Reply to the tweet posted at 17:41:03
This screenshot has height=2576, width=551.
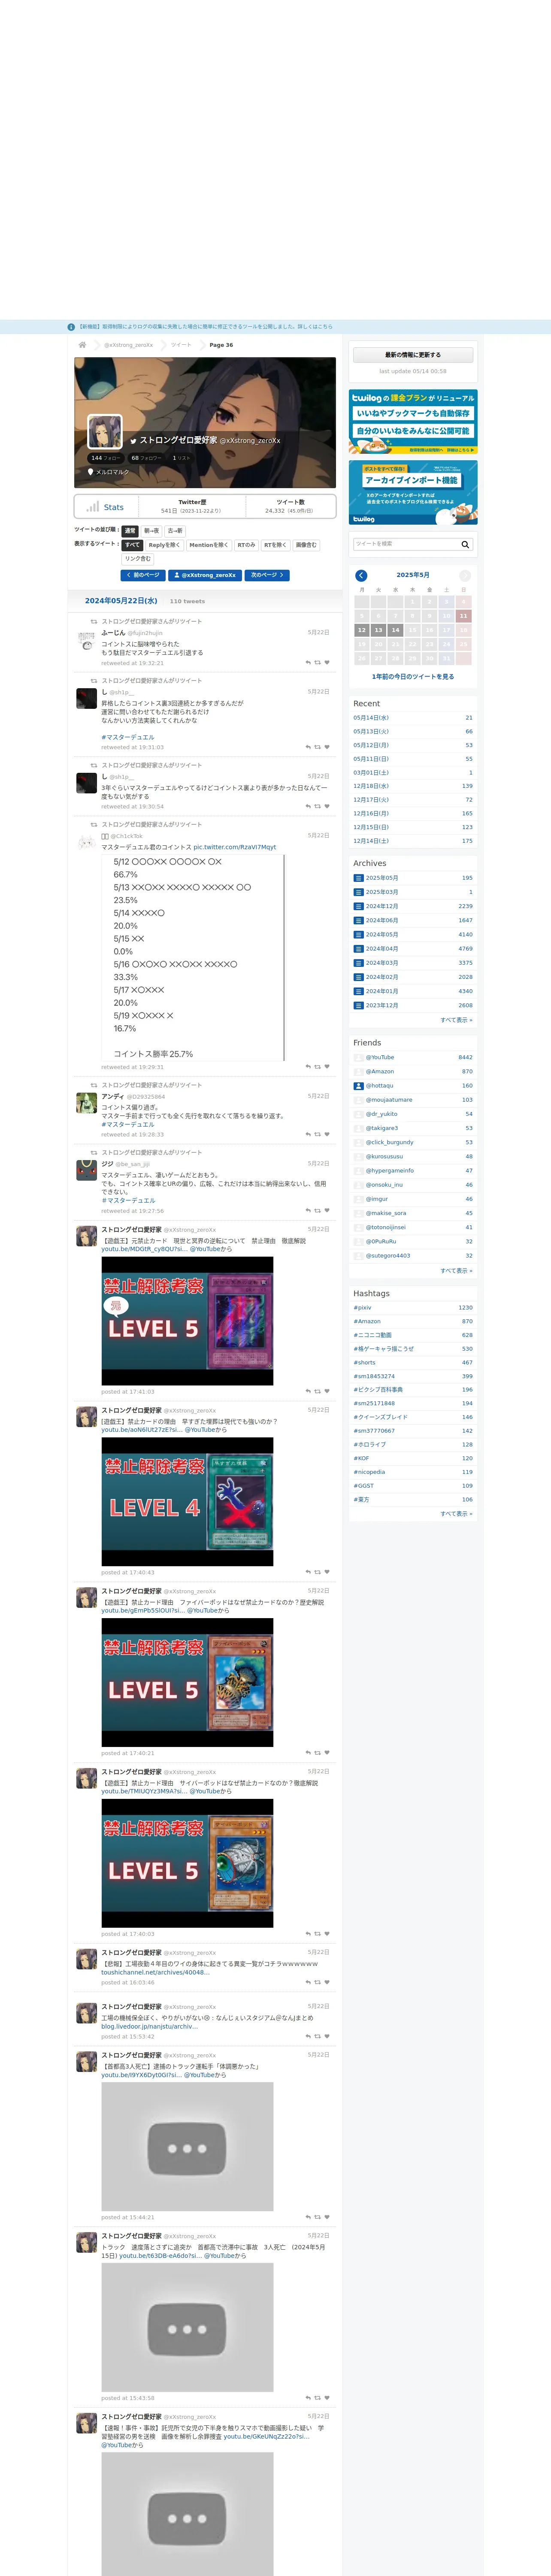click(x=308, y=1391)
